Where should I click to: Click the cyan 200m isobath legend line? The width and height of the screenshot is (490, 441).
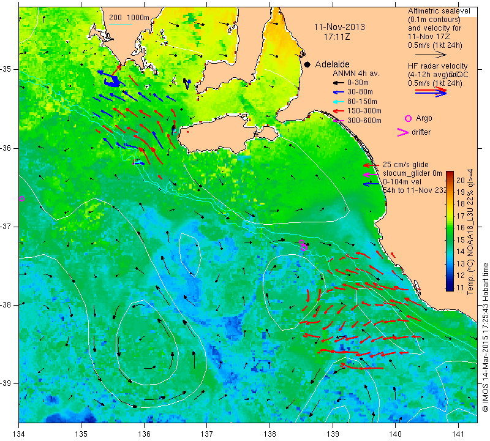pyautogui.click(x=121, y=24)
